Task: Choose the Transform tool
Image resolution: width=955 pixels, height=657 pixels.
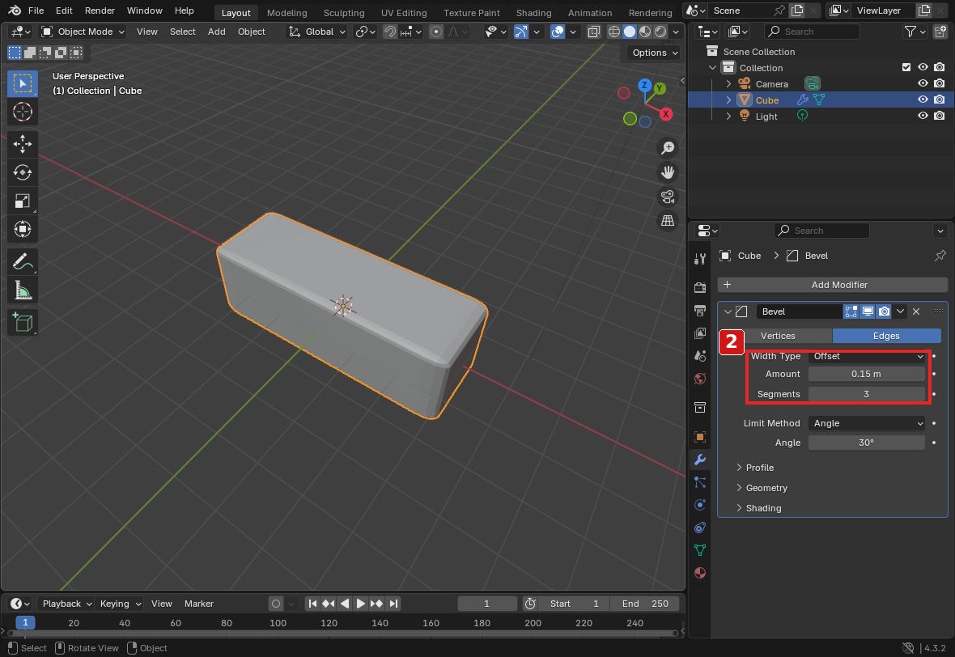Action: click(x=23, y=230)
